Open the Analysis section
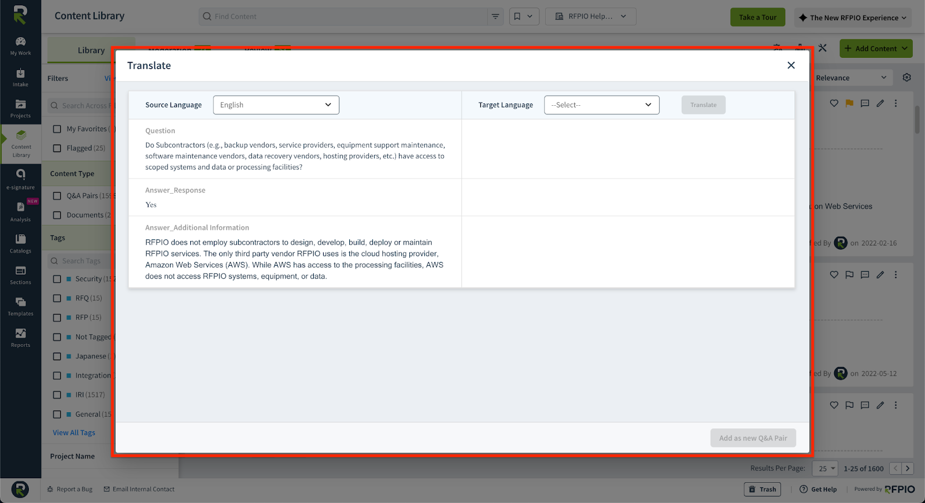 click(x=20, y=212)
